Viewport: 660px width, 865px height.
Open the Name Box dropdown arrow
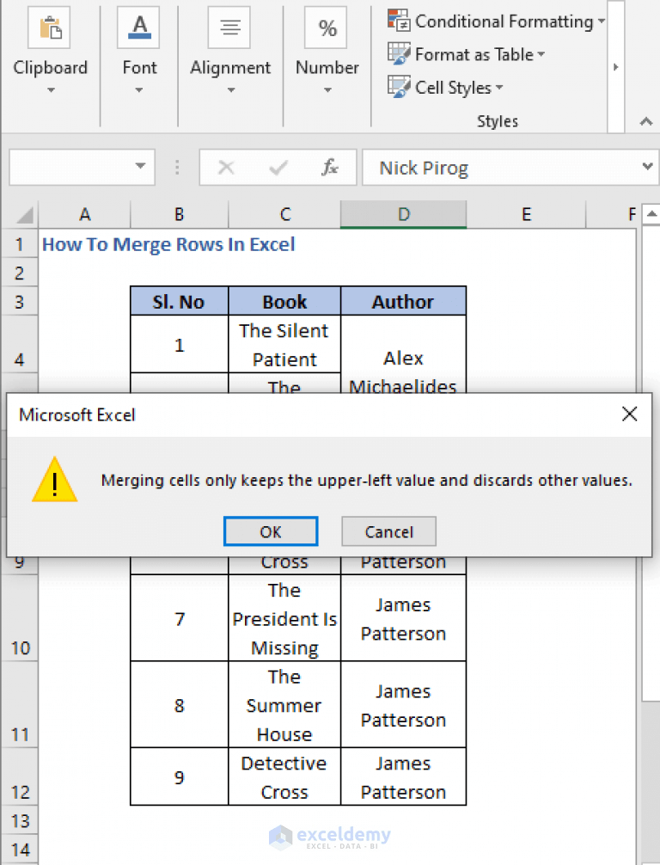(141, 166)
